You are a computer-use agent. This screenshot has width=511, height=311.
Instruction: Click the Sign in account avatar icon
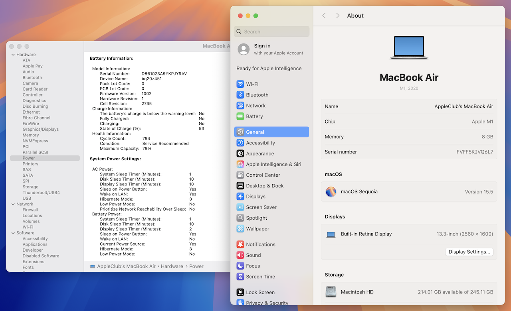click(244, 49)
